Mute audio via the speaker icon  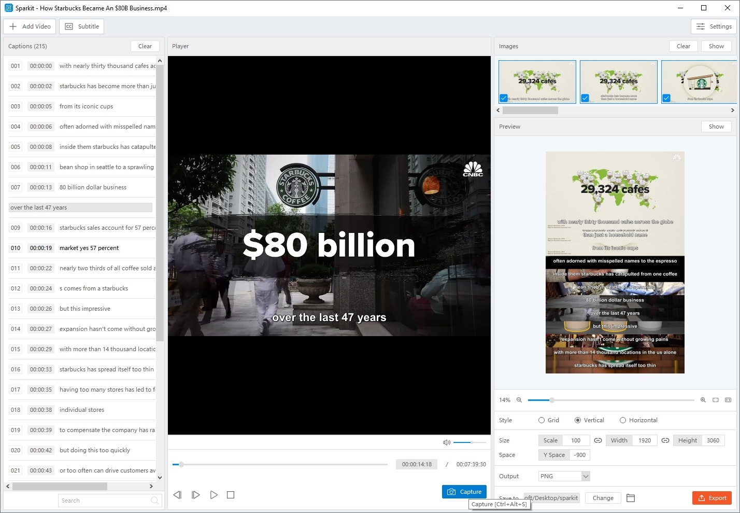(446, 442)
